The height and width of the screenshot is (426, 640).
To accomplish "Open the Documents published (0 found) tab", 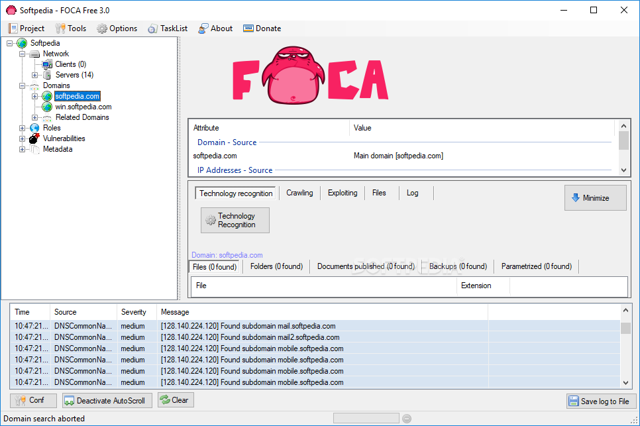I will pyautogui.click(x=366, y=266).
